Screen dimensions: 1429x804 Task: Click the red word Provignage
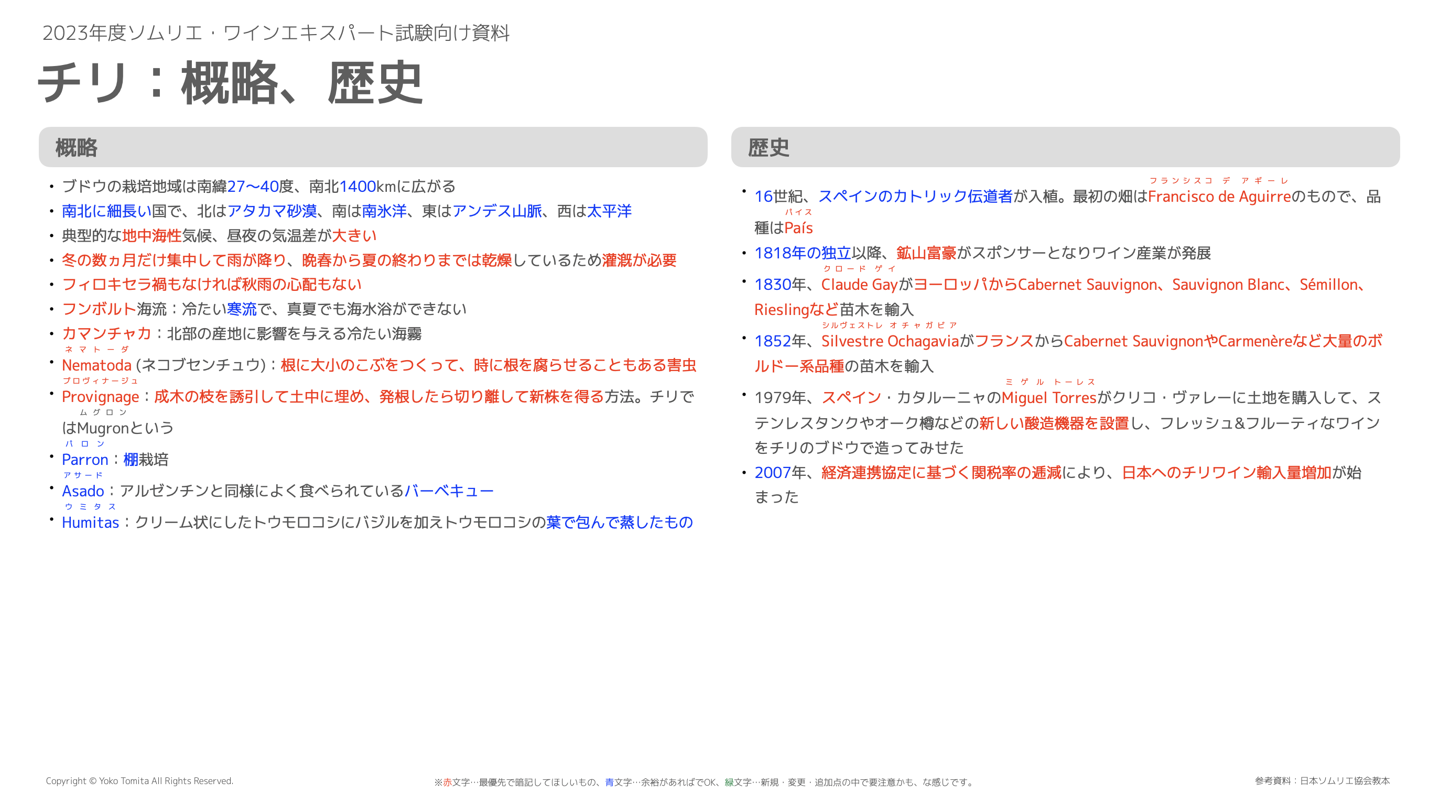pos(101,396)
